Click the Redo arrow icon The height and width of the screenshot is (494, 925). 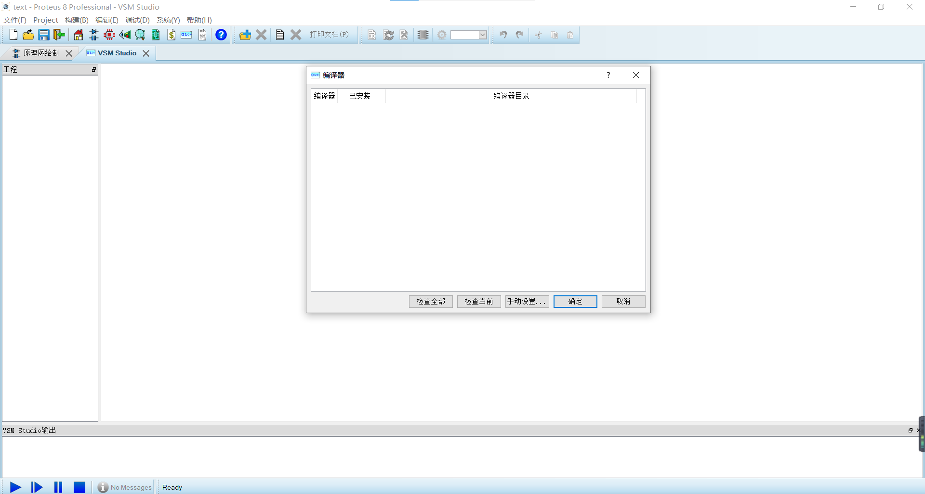[519, 35]
